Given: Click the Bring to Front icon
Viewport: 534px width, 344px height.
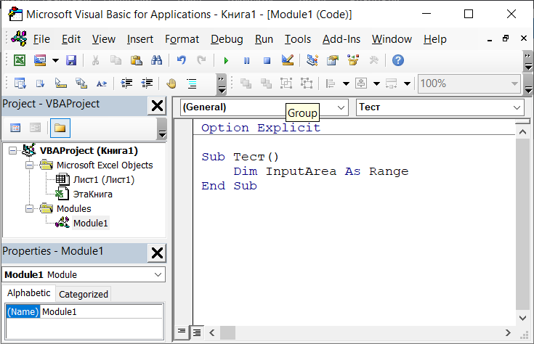Looking at the screenshot, I should 246,83.
